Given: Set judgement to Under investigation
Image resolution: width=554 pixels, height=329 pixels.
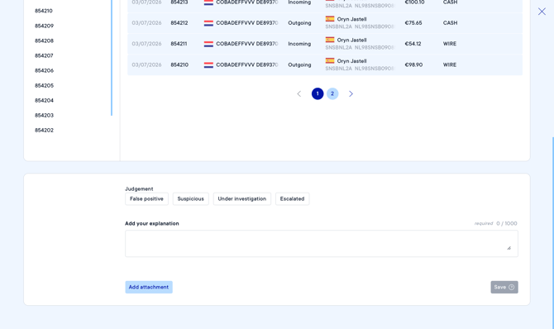Looking at the screenshot, I should [242, 198].
